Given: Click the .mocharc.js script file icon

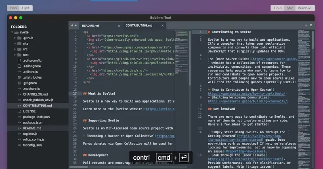Looking at the screenshot, I should tap(19, 88).
